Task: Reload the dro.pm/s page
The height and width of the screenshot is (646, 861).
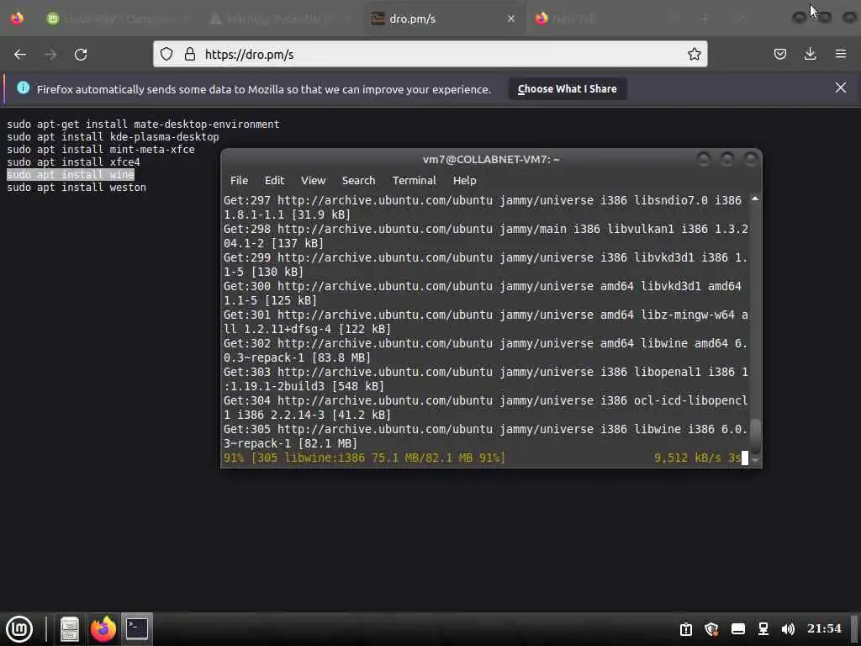Action: [81, 55]
